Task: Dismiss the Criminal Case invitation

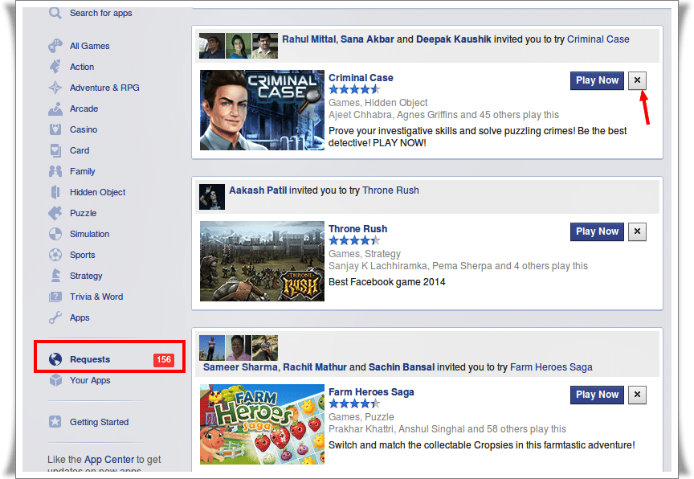Action: (637, 80)
